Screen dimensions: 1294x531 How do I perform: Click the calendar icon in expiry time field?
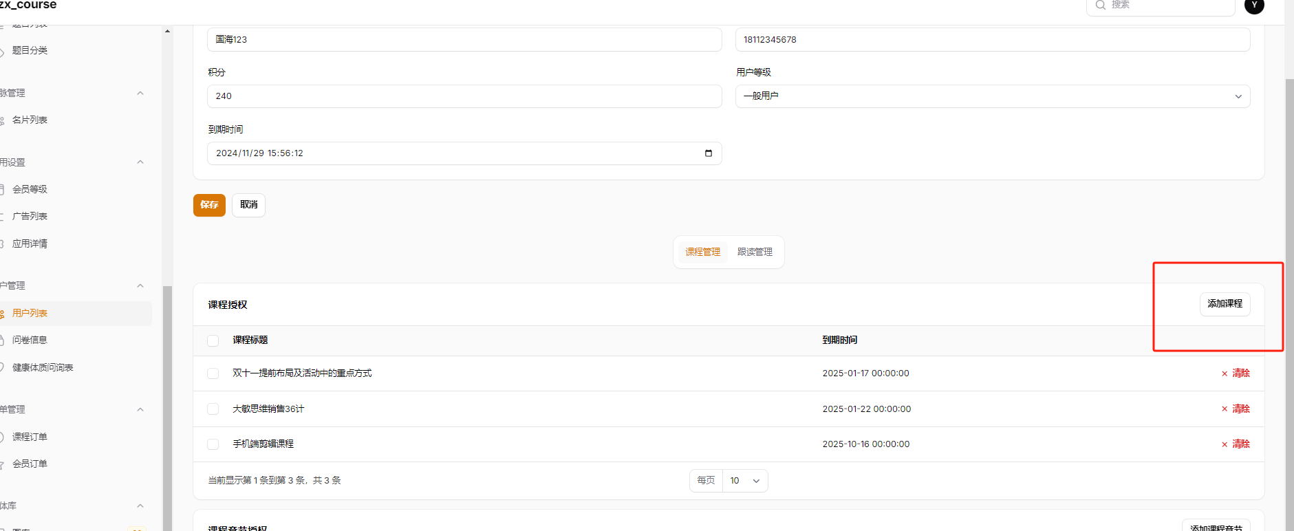click(x=708, y=153)
